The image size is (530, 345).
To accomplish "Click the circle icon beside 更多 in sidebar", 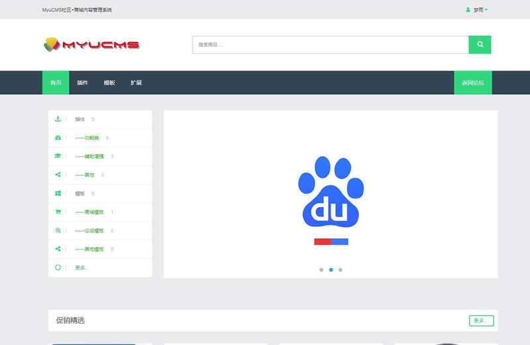I will [x=58, y=267].
